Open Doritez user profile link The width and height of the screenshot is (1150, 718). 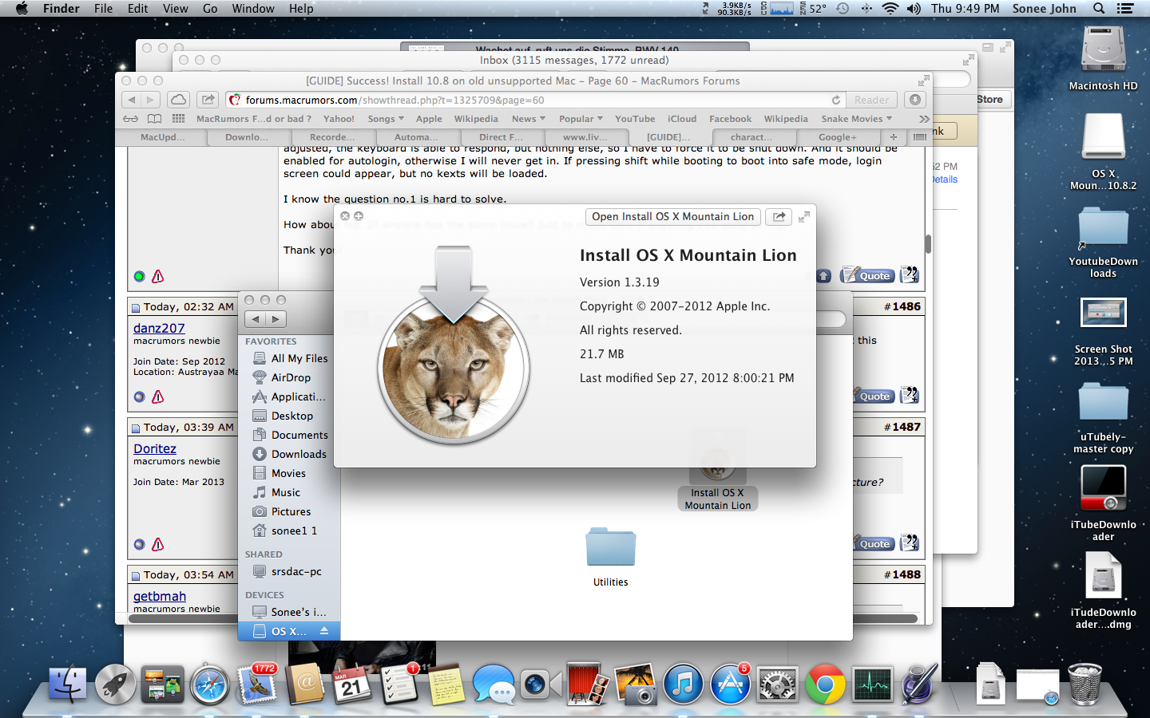tap(155, 448)
